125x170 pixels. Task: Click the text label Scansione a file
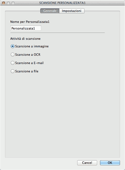pyautogui.click(x=27, y=71)
